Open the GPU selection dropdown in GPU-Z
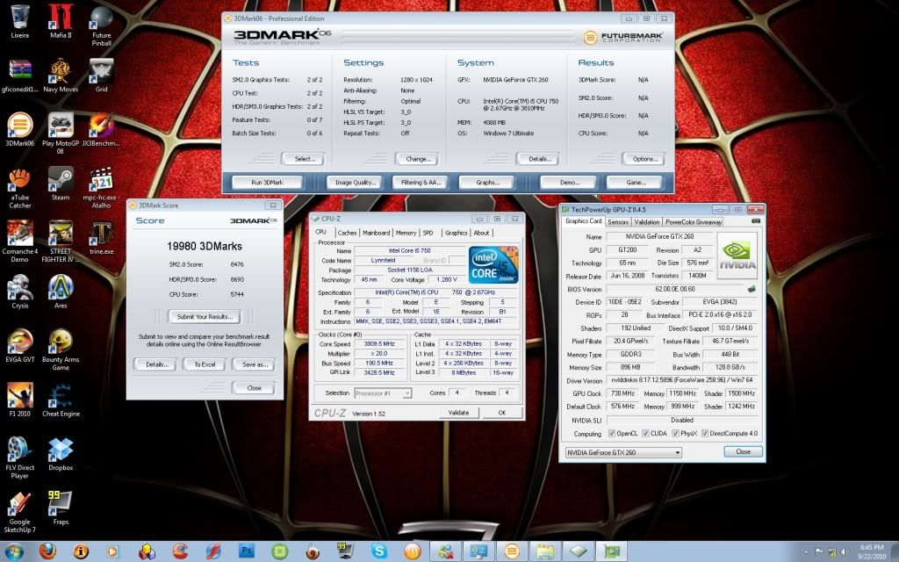The width and height of the screenshot is (899, 562). 623,452
